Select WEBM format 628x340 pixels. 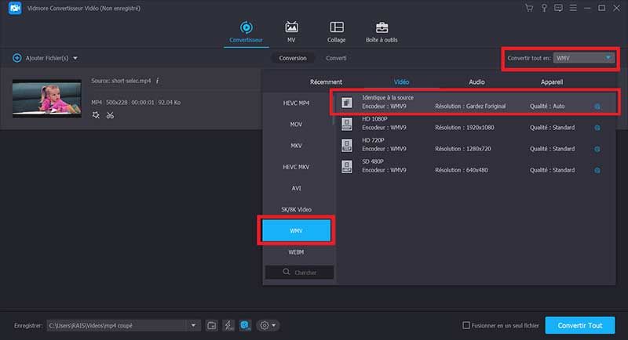click(296, 252)
